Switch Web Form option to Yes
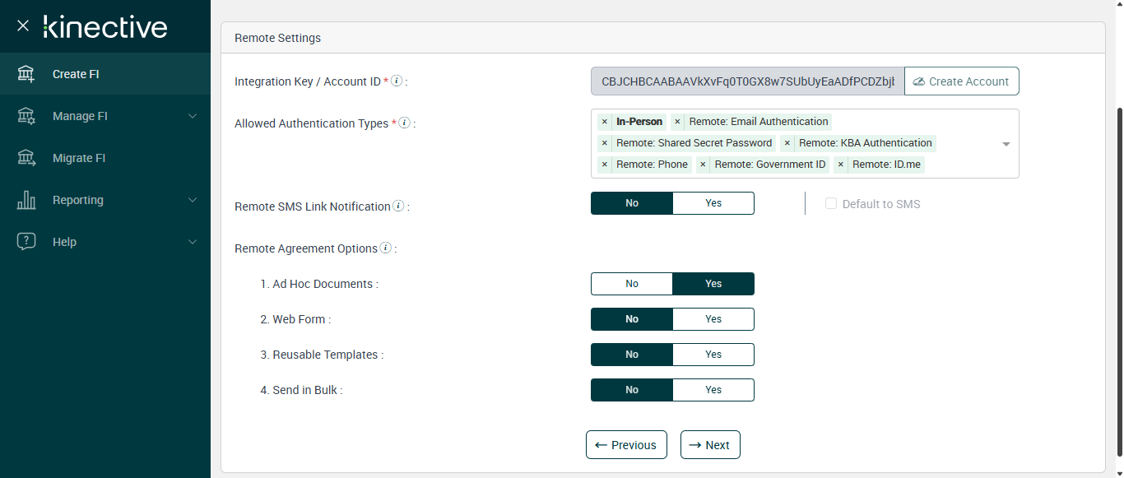Screen dimensions: 1124x478 (713, 319)
